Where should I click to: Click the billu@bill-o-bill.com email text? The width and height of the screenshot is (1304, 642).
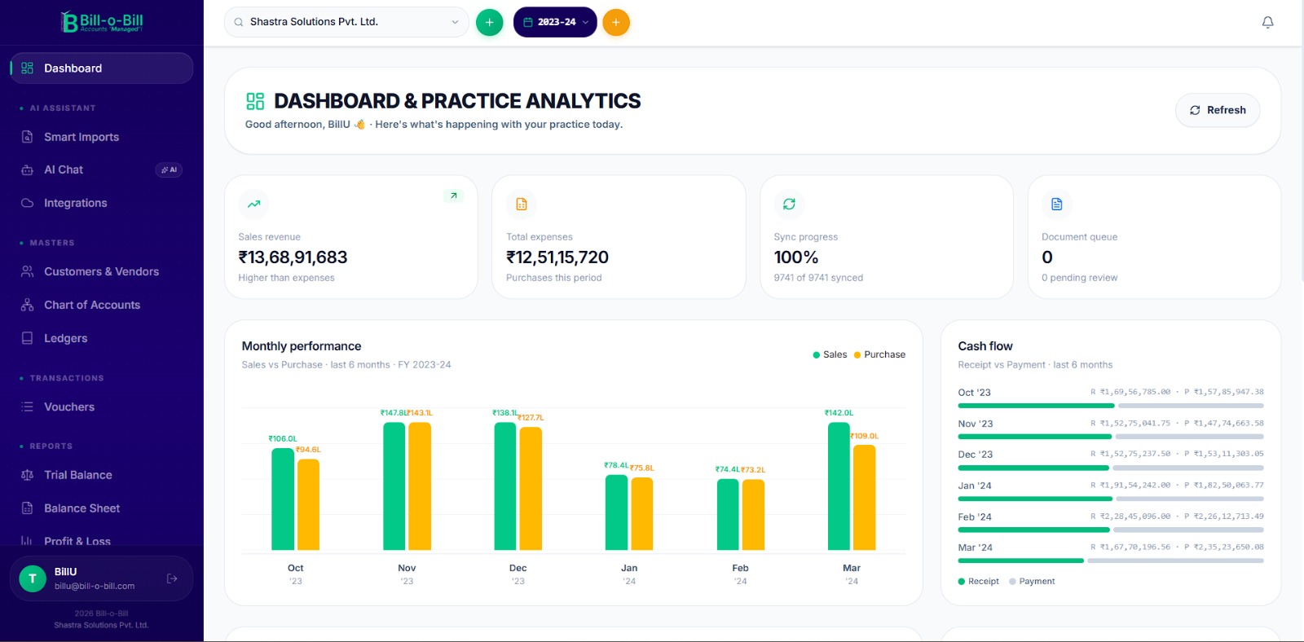(95, 586)
